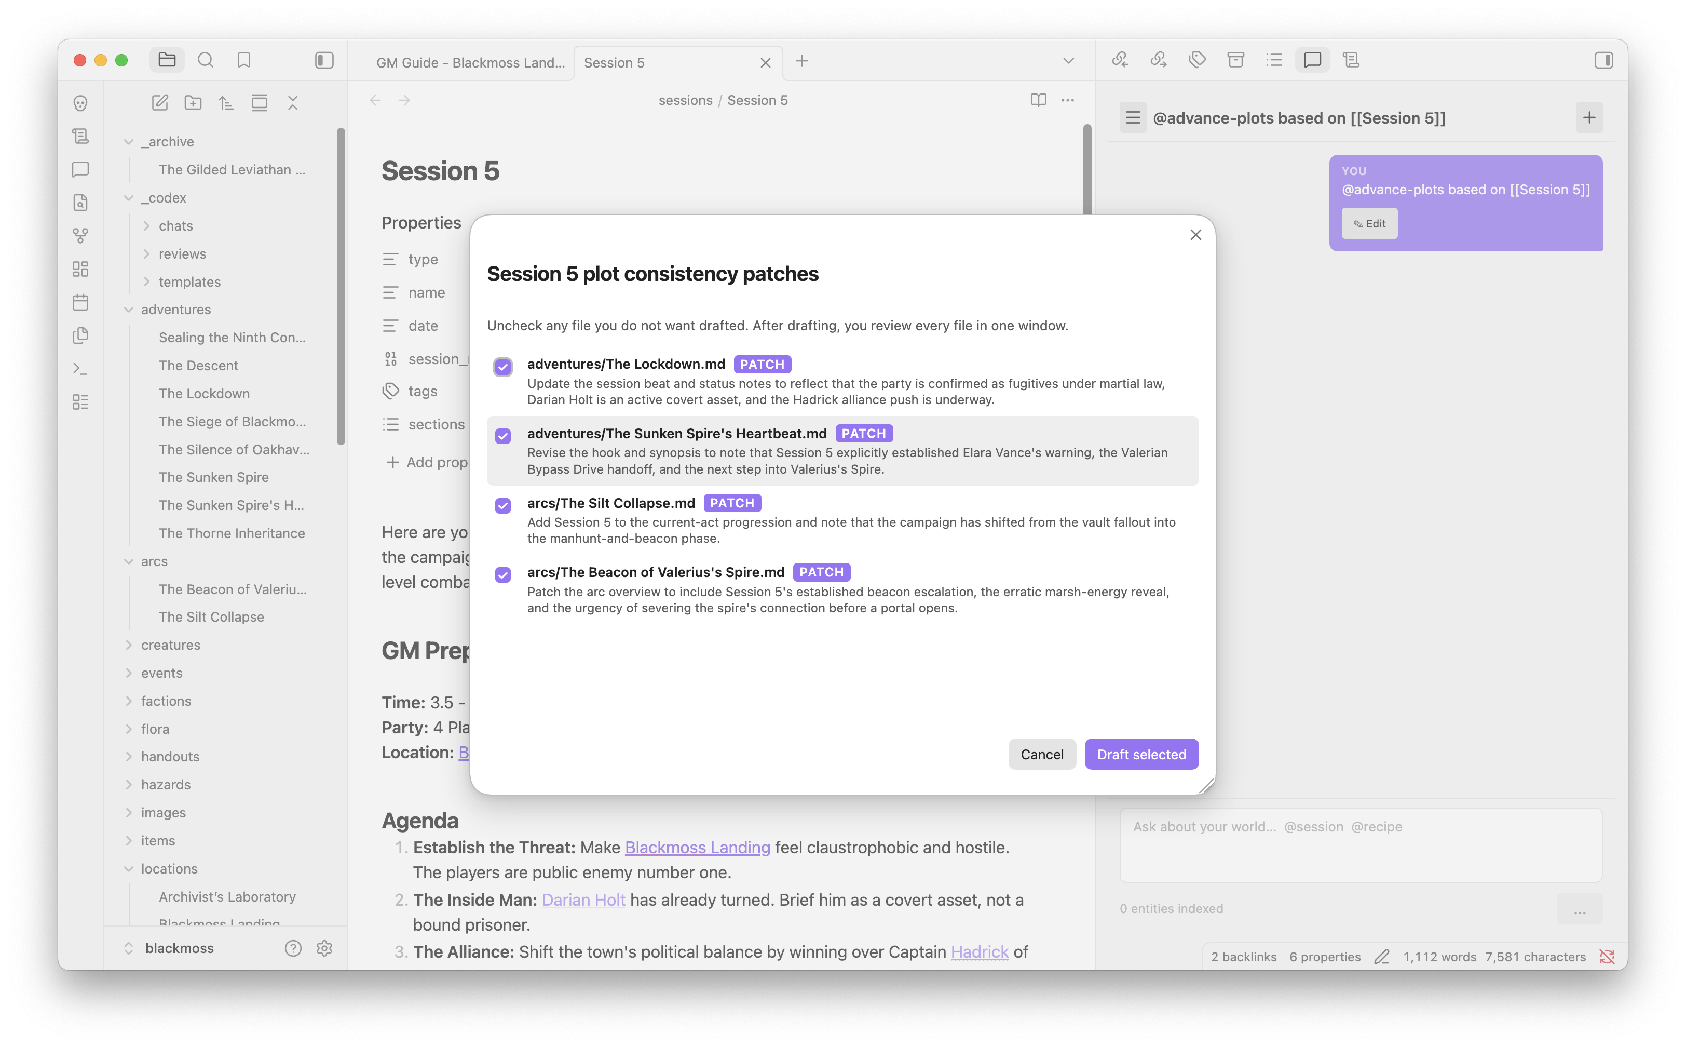Click the file explorer scrollbar
Screen dimensions: 1686x1047
tap(341, 285)
